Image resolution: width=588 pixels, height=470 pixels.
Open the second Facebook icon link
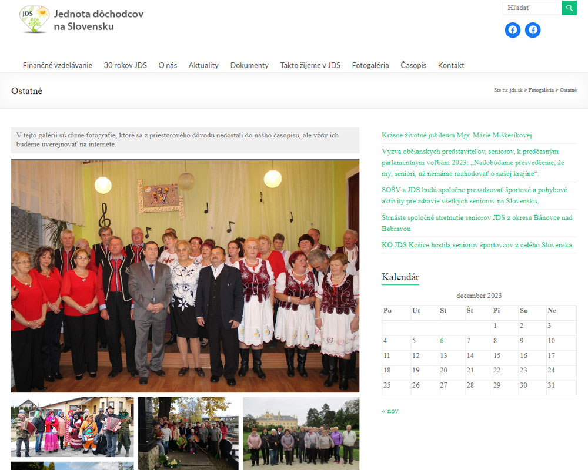[533, 30]
